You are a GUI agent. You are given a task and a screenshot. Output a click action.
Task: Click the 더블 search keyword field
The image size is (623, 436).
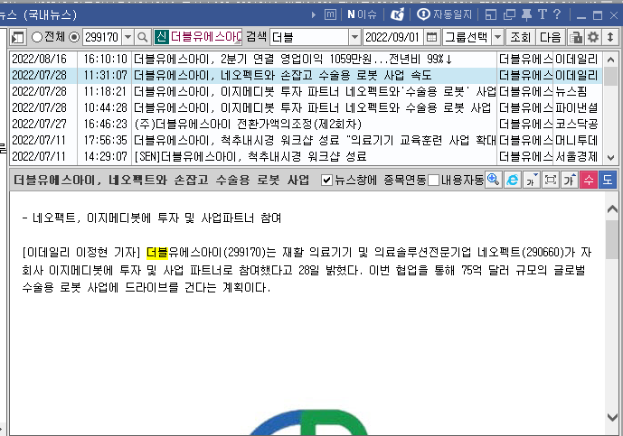(309, 37)
